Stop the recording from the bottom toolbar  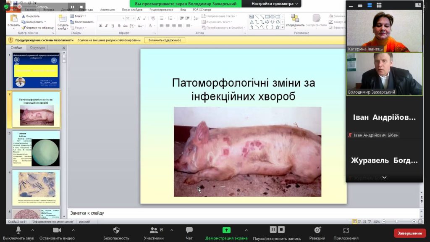(281, 229)
